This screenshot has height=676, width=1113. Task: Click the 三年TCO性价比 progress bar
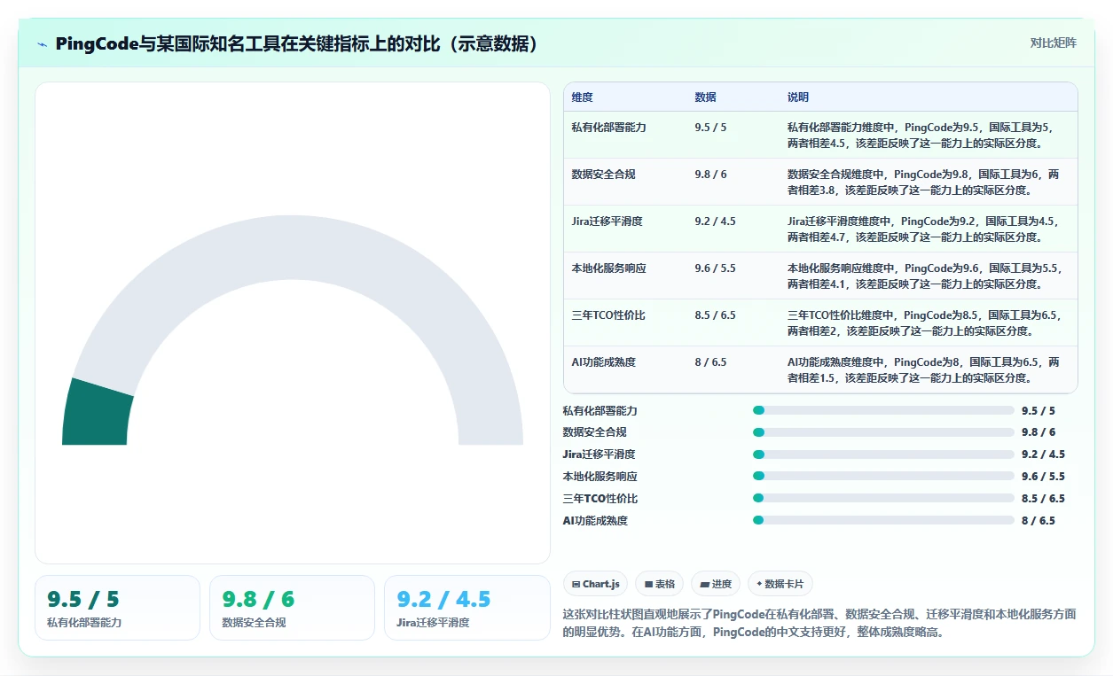click(883, 499)
